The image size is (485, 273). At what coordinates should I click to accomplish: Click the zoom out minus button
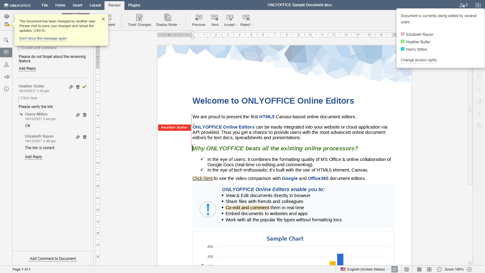coord(439,269)
